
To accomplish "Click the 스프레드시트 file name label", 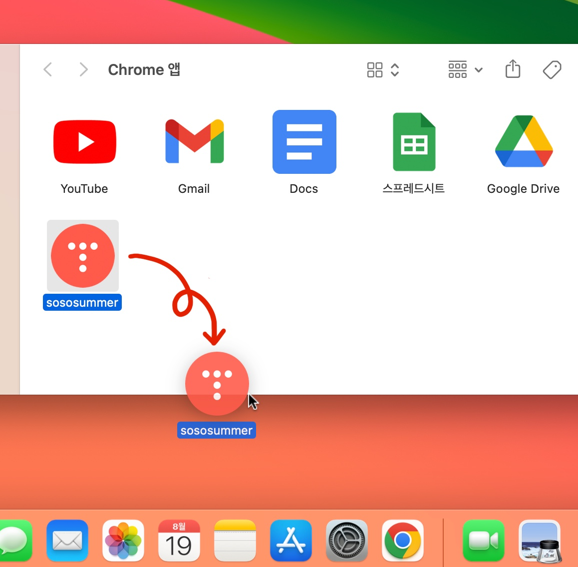I will tap(414, 188).
